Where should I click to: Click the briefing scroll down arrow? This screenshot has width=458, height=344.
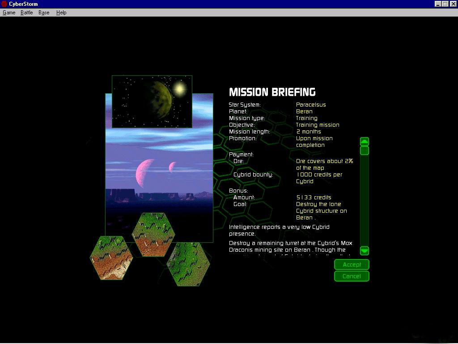pyautogui.click(x=365, y=250)
